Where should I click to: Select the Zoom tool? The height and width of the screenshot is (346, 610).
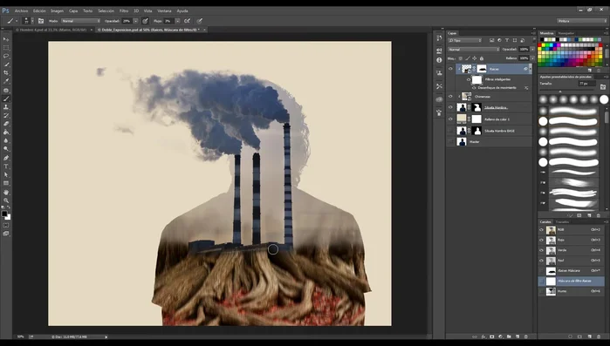(6, 200)
